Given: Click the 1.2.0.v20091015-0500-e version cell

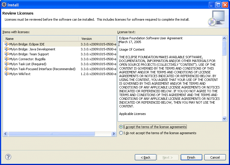Looking at the screenshot, I should 98,74.
